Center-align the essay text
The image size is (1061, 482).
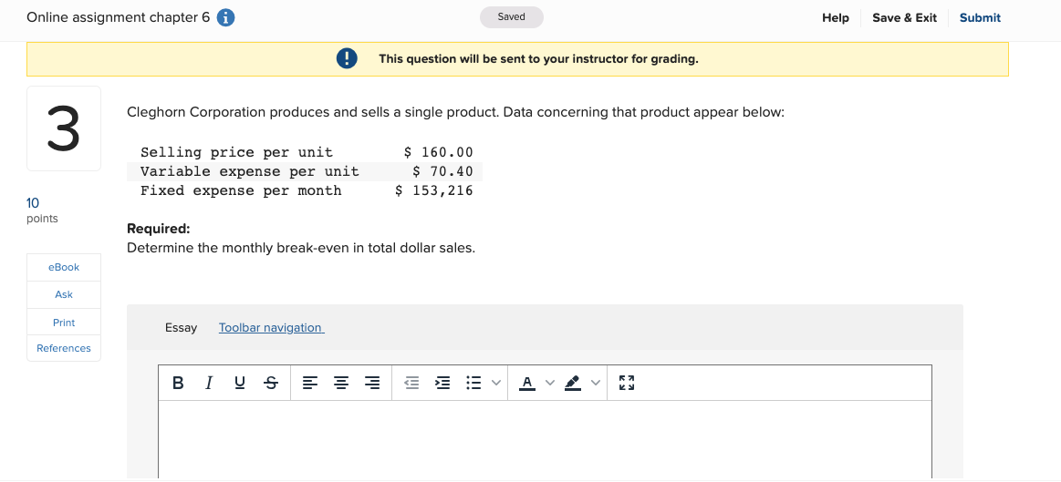(341, 384)
